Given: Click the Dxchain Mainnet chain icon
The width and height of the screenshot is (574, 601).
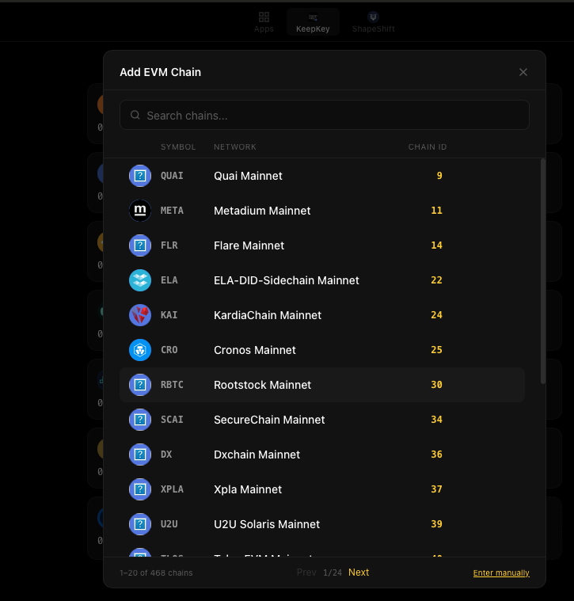Looking at the screenshot, I should (x=140, y=455).
